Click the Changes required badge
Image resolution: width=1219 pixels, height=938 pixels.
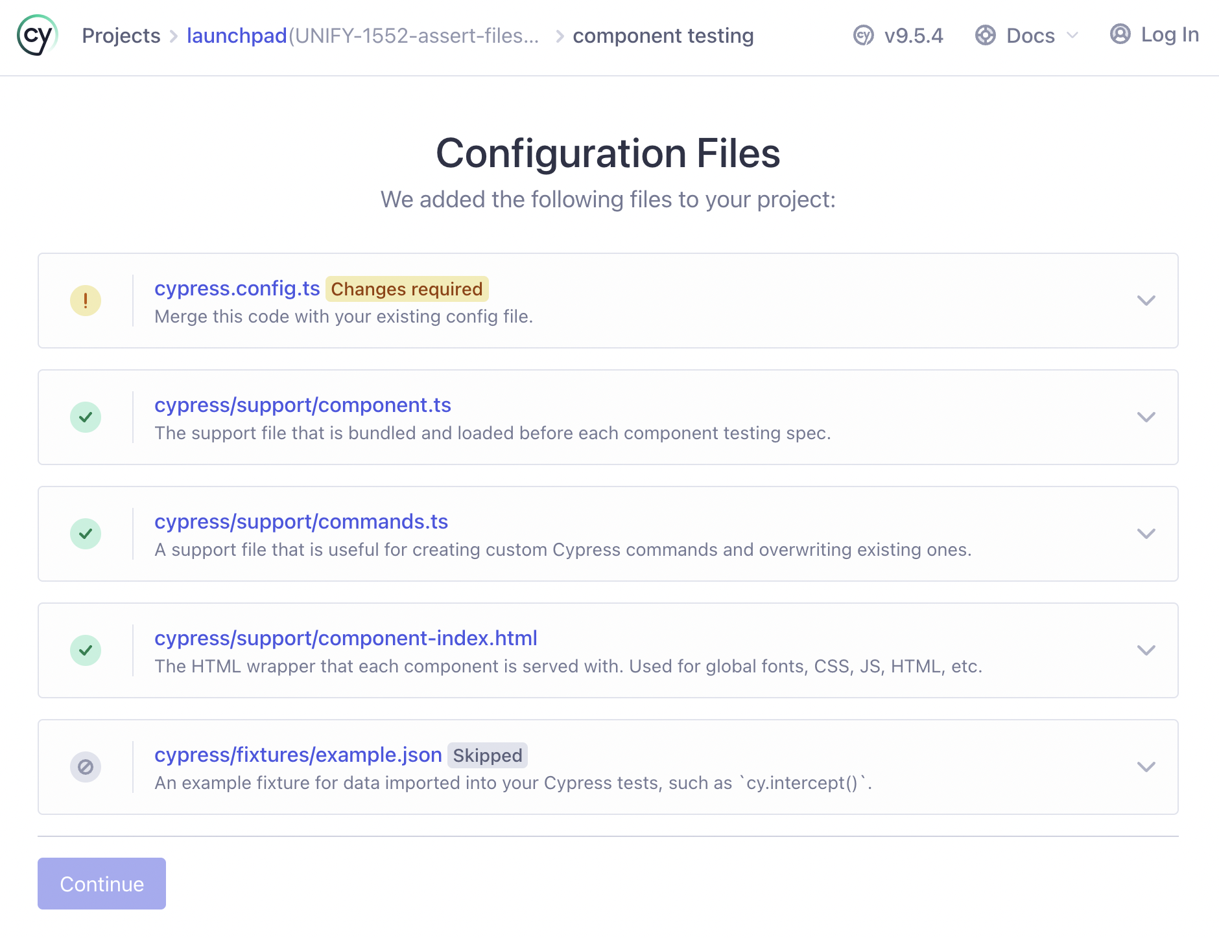tap(407, 289)
